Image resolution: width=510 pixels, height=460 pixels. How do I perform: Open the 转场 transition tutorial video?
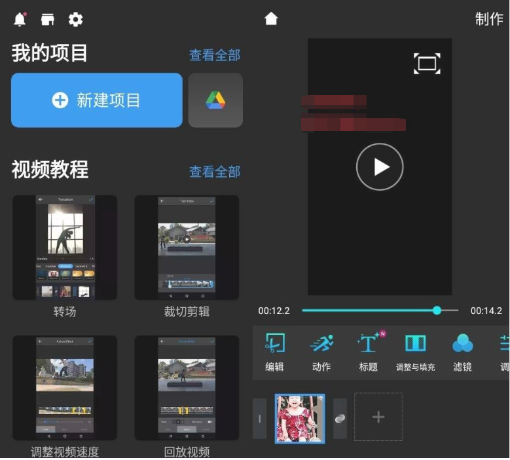[65, 248]
